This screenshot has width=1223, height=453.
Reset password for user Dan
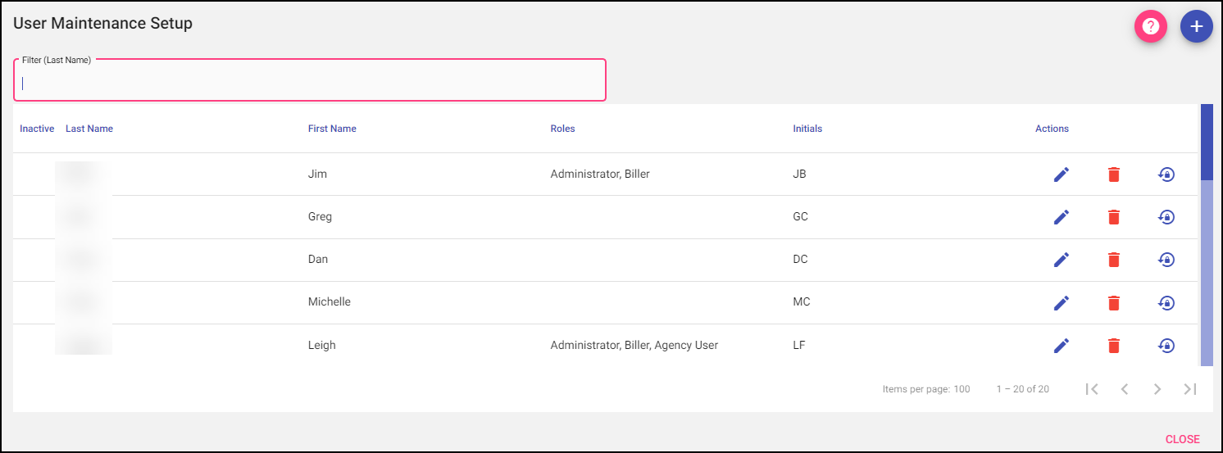[1166, 260]
